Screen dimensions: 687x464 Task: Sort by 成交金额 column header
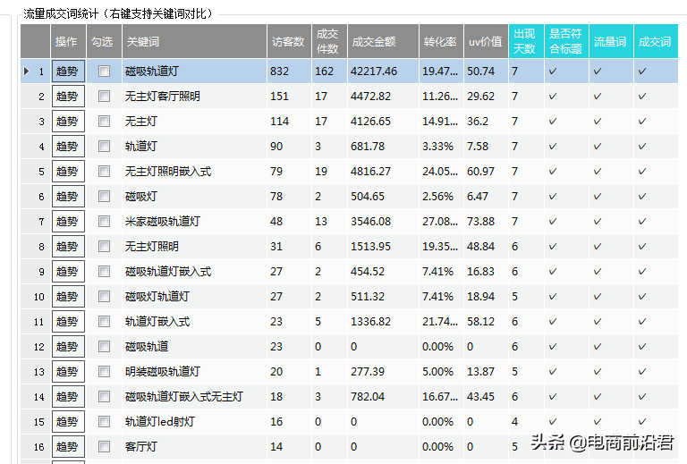click(384, 42)
